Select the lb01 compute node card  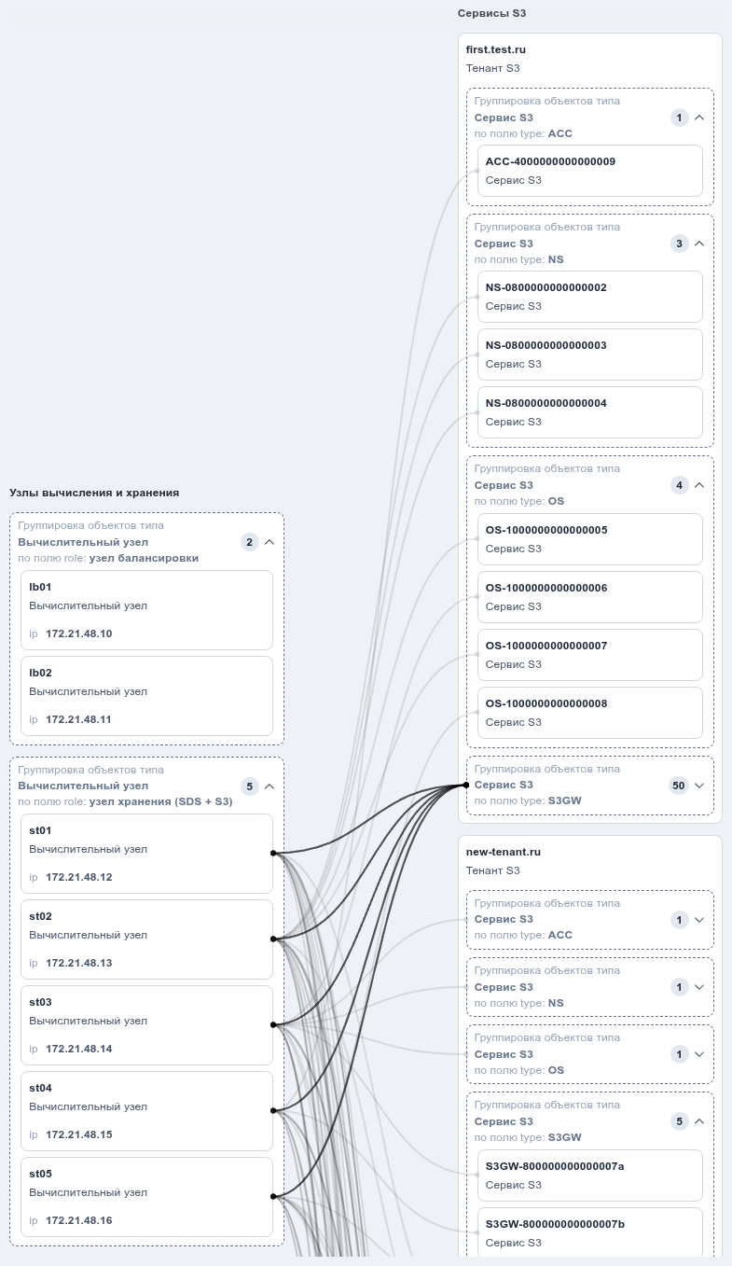146,610
